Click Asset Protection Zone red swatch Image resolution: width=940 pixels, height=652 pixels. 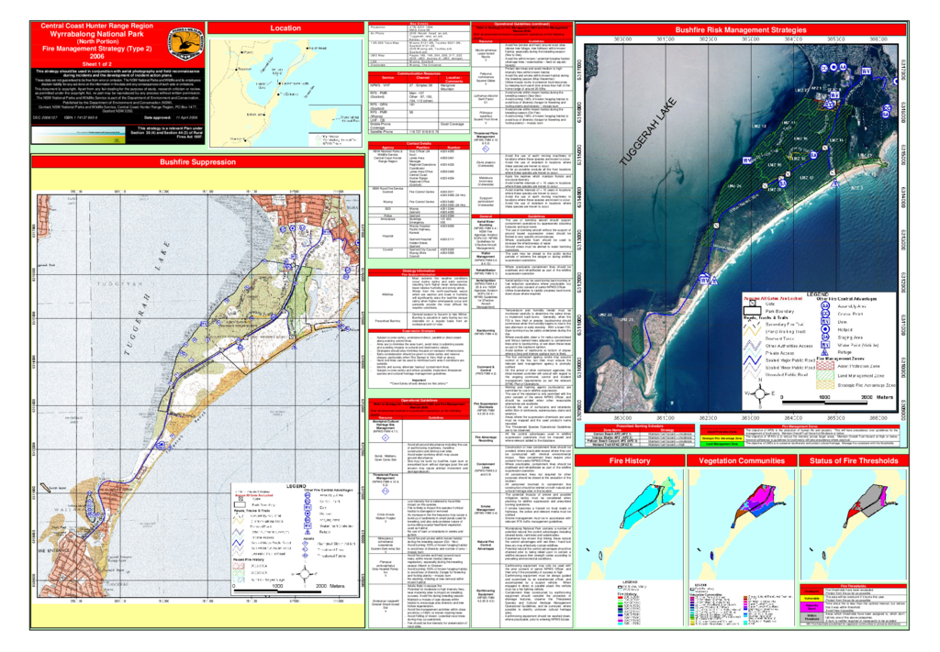click(825, 366)
